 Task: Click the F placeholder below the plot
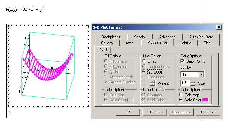pos(10,113)
